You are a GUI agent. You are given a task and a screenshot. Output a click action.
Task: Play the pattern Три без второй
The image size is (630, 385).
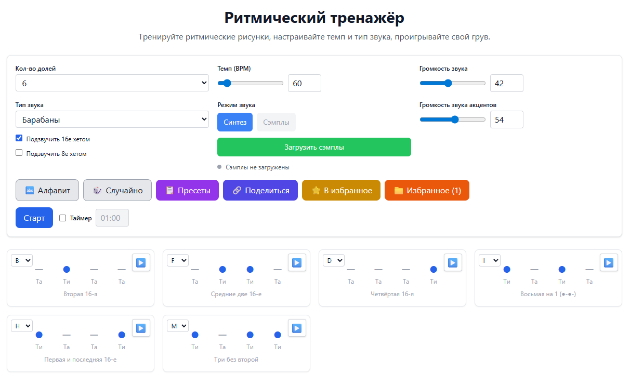click(297, 328)
